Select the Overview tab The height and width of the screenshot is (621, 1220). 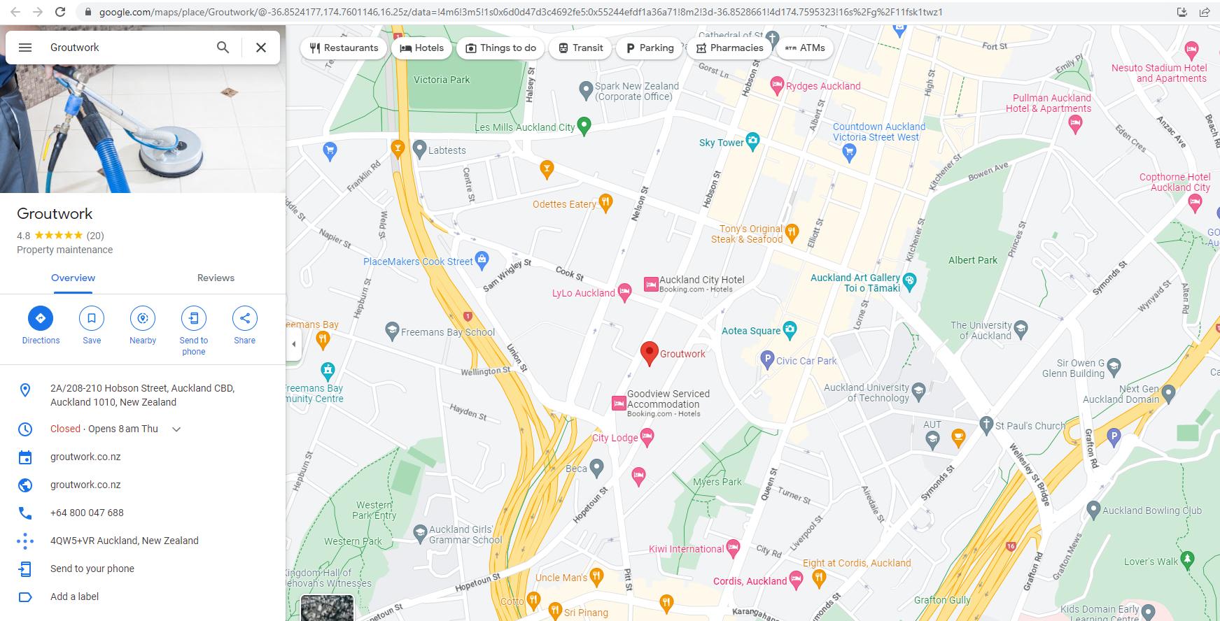click(x=73, y=278)
